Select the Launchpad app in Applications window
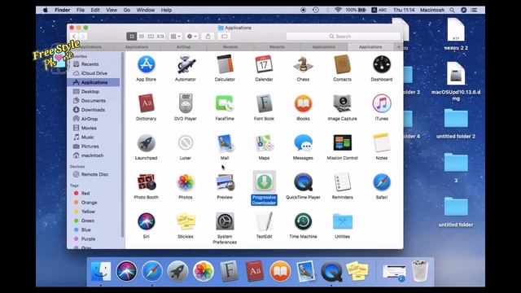This screenshot has width=521, height=293. [x=147, y=143]
